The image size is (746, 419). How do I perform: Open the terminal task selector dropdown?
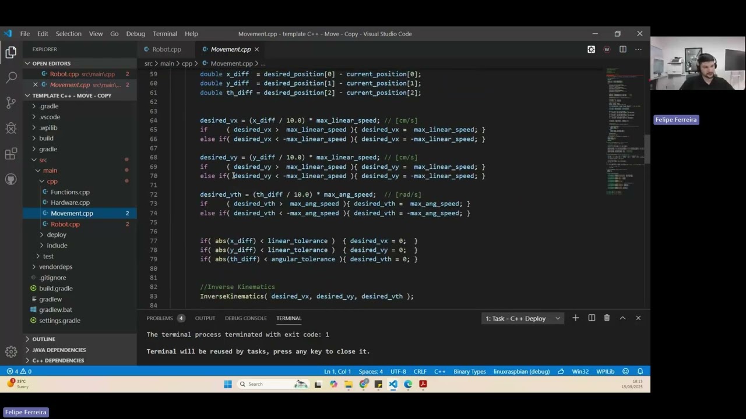(x=523, y=318)
